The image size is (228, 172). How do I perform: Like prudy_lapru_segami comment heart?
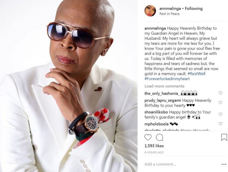[x=220, y=103]
